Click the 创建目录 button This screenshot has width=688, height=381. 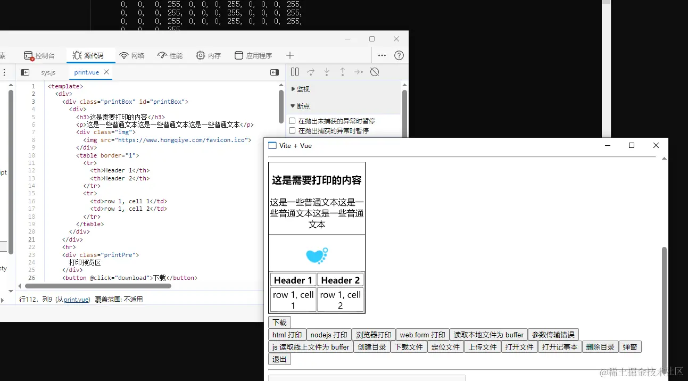coord(372,347)
